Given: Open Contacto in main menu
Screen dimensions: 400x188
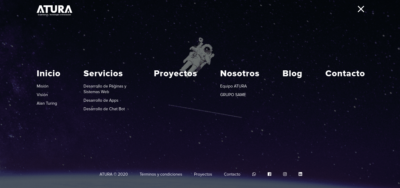Looking at the screenshot, I should click(345, 73).
